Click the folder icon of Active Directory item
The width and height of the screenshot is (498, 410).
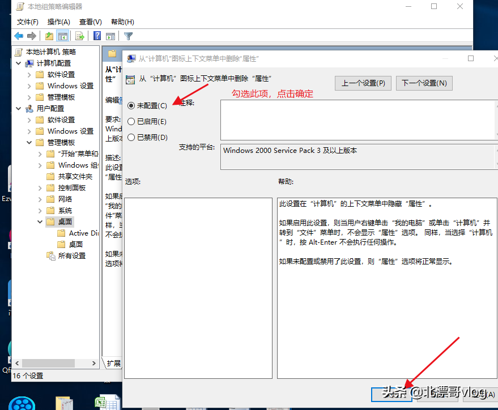coord(61,233)
